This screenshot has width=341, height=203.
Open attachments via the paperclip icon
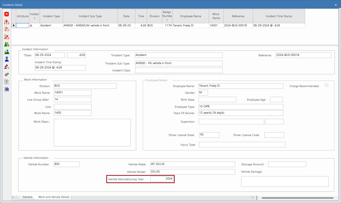(x=7, y=74)
